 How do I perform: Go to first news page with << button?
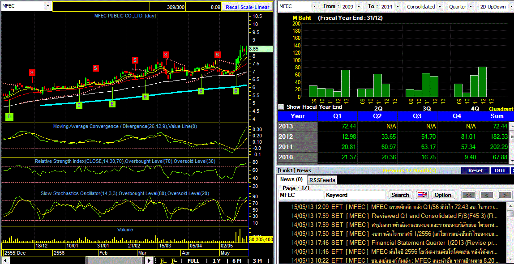point(468,195)
